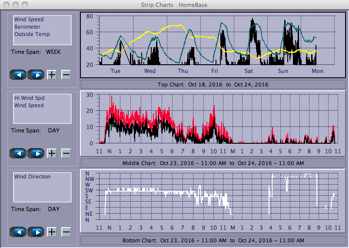Hit the minus button for the bottom chart

pos(66,232)
